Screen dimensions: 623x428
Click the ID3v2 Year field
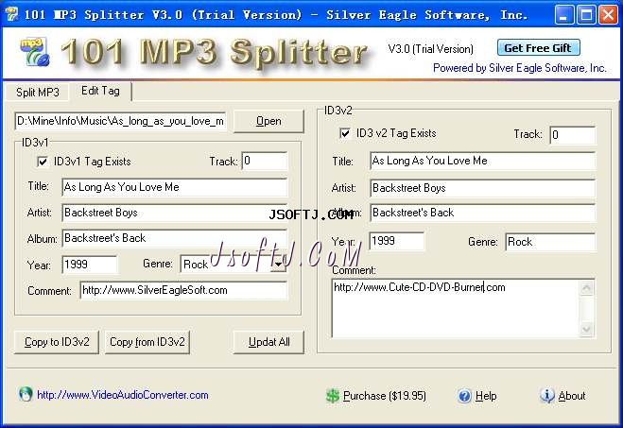[x=396, y=241]
